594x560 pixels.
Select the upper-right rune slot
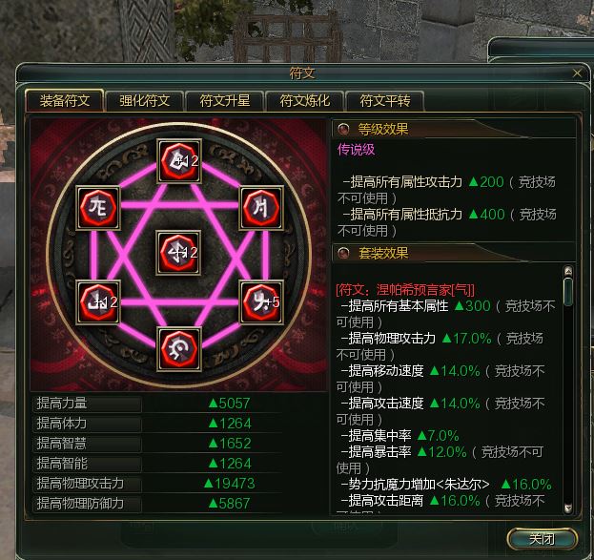[261, 208]
